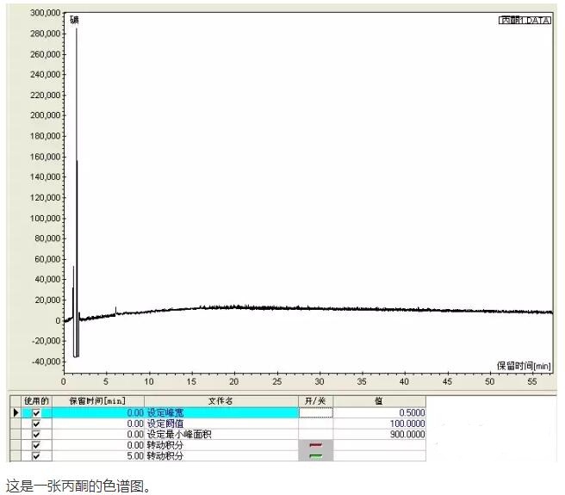
Task: Toggle the 使用的 checkbox for 设定峰宽
Action: [36, 413]
